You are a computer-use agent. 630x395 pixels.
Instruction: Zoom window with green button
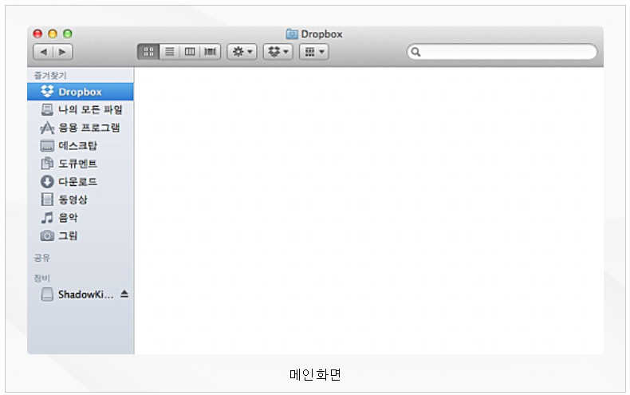tap(68, 34)
